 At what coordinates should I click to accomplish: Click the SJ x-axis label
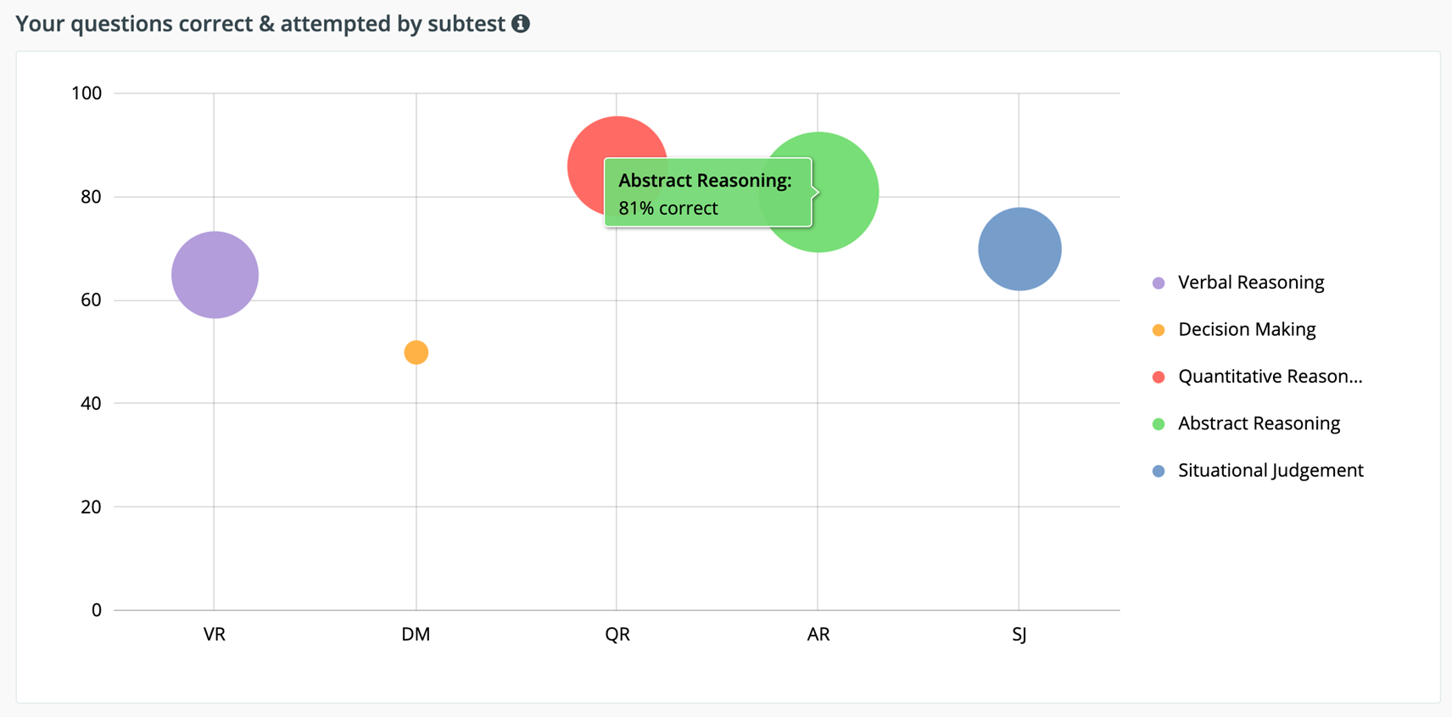1019,635
